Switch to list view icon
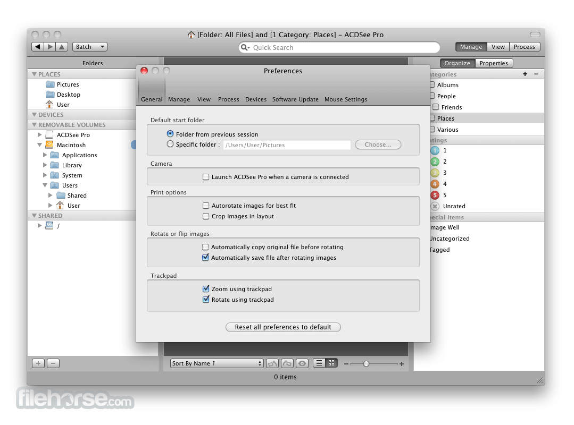This screenshot has height=425, width=574. pyautogui.click(x=319, y=363)
